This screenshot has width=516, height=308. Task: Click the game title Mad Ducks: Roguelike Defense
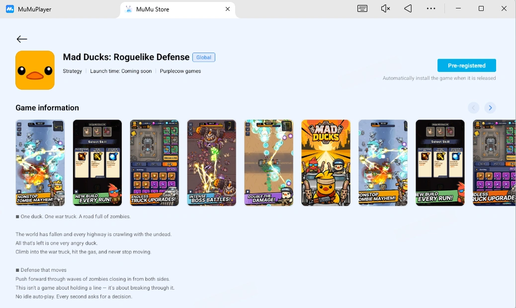click(x=126, y=57)
